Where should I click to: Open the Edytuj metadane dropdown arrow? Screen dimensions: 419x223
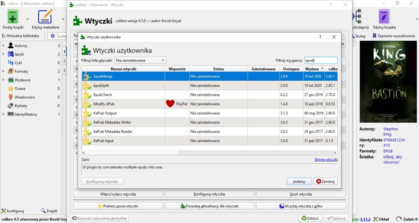(x=63, y=20)
